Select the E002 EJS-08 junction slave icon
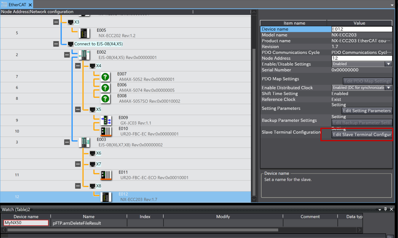398x238 pixels. 84,55
